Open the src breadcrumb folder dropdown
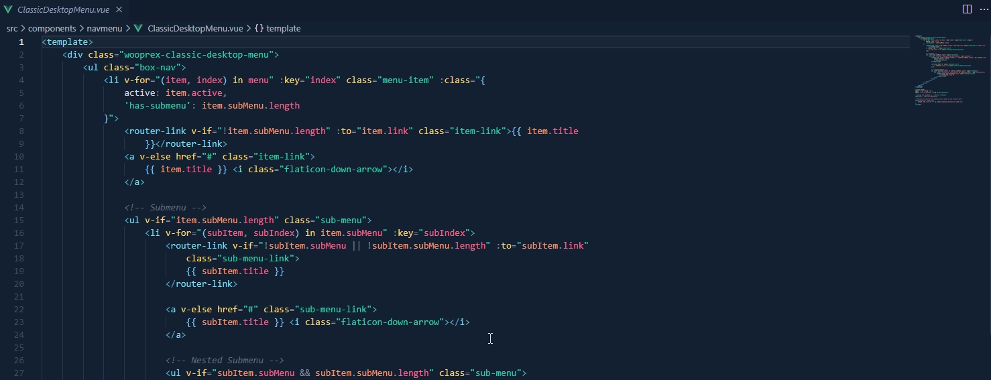This screenshot has width=991, height=380. [12, 28]
